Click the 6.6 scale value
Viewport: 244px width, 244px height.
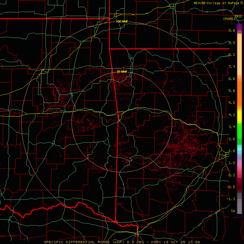pos(232,79)
